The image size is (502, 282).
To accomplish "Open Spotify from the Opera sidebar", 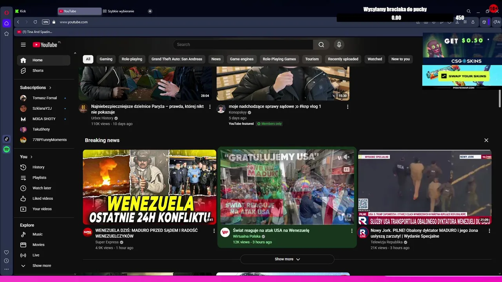I will click(x=7, y=150).
